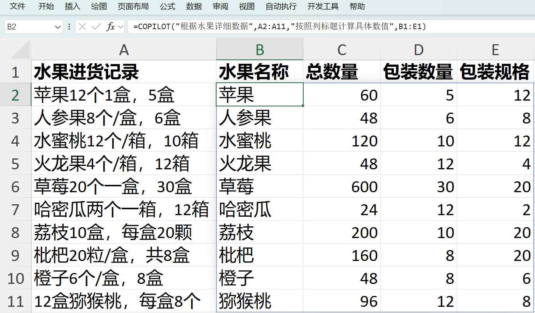Open the 数据 ribbon tab
This screenshot has width=535, height=313.
[194, 6]
